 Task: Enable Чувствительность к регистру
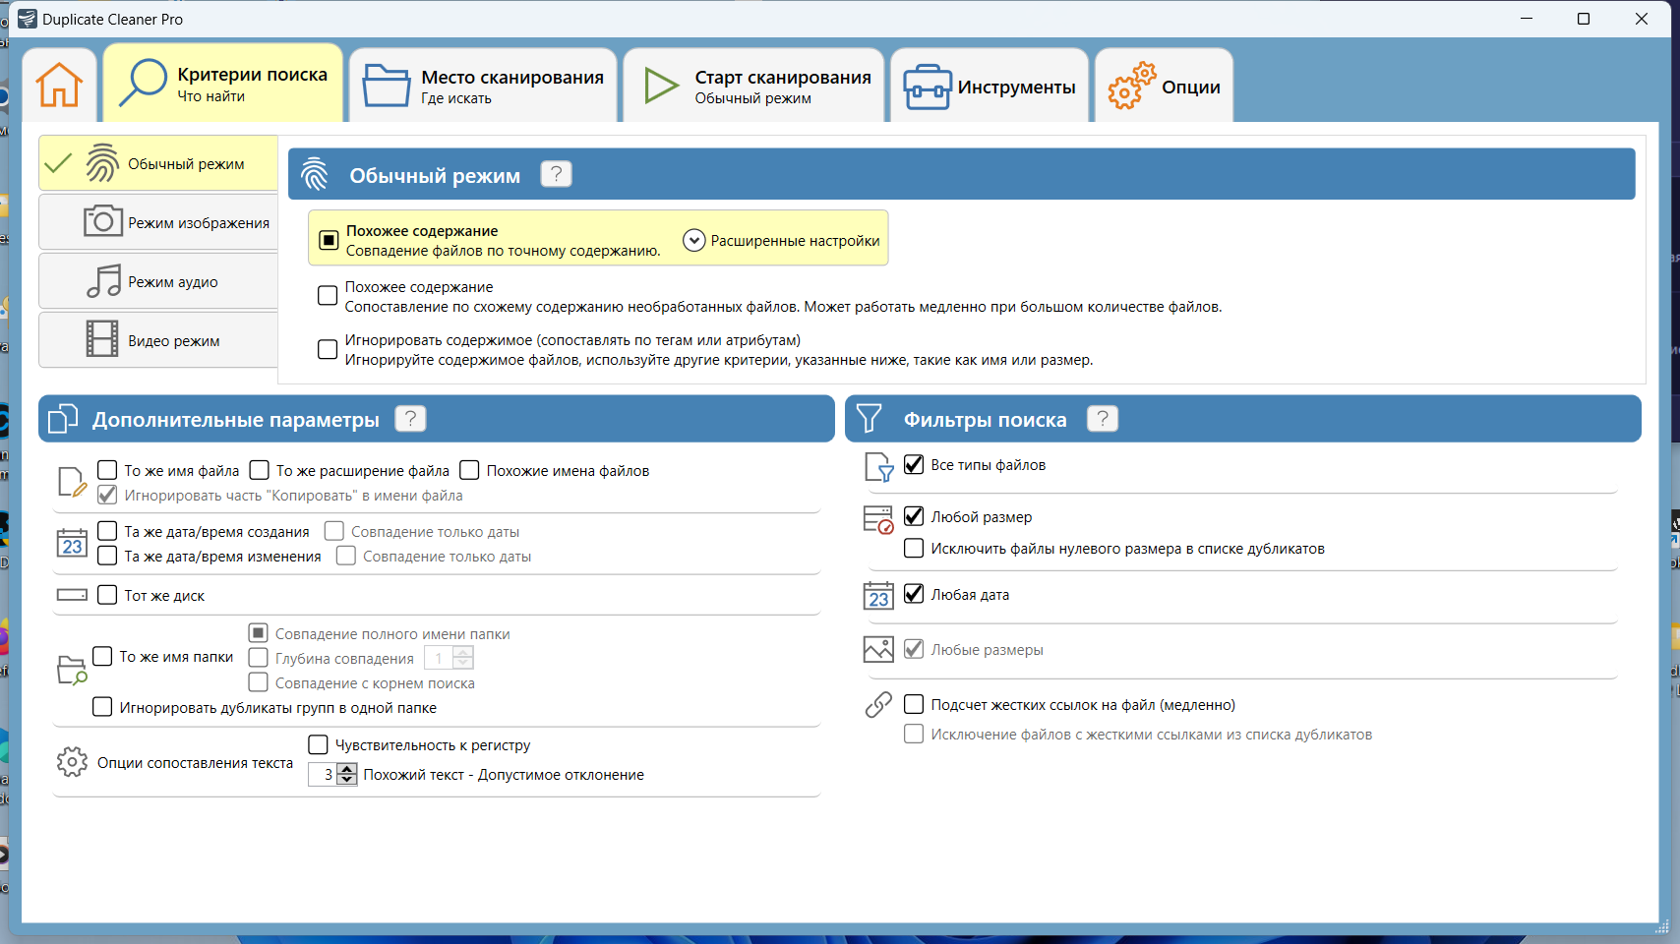click(x=318, y=744)
